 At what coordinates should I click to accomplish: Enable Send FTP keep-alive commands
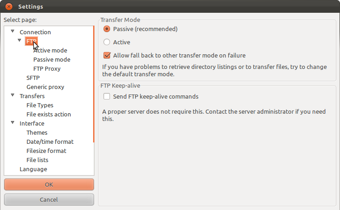tap(107, 96)
